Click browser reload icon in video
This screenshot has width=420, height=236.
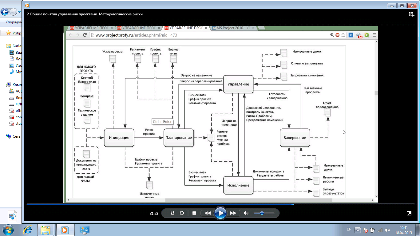(x=85, y=35)
